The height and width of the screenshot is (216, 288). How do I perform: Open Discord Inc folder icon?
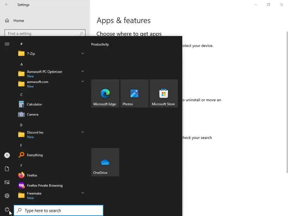pos(21,134)
